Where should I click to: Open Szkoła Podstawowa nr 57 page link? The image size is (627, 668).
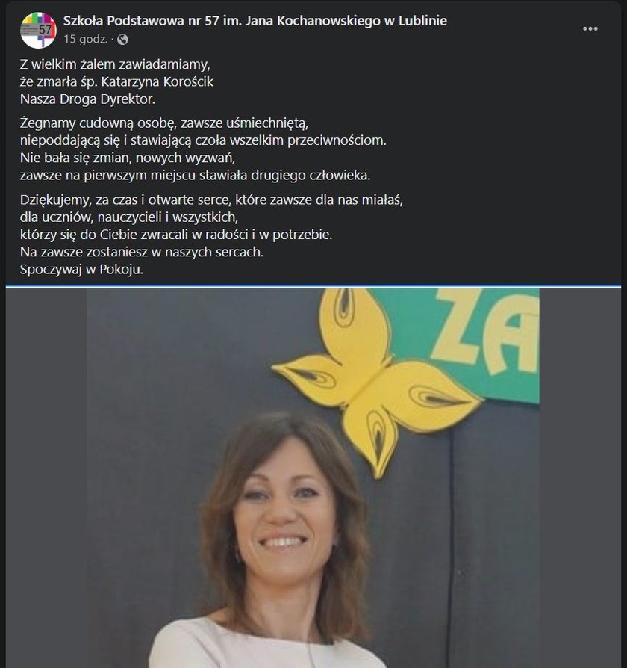[255, 20]
